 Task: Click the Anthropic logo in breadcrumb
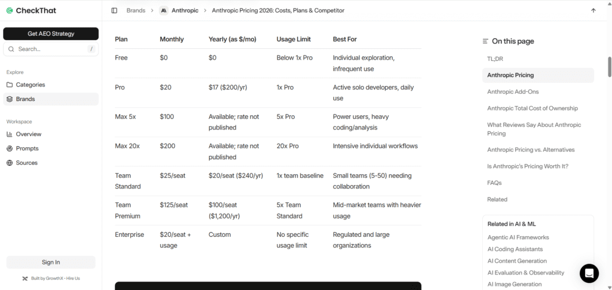tap(164, 11)
